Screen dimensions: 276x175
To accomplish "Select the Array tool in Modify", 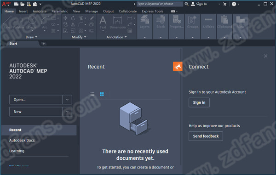I will click(x=81, y=31).
